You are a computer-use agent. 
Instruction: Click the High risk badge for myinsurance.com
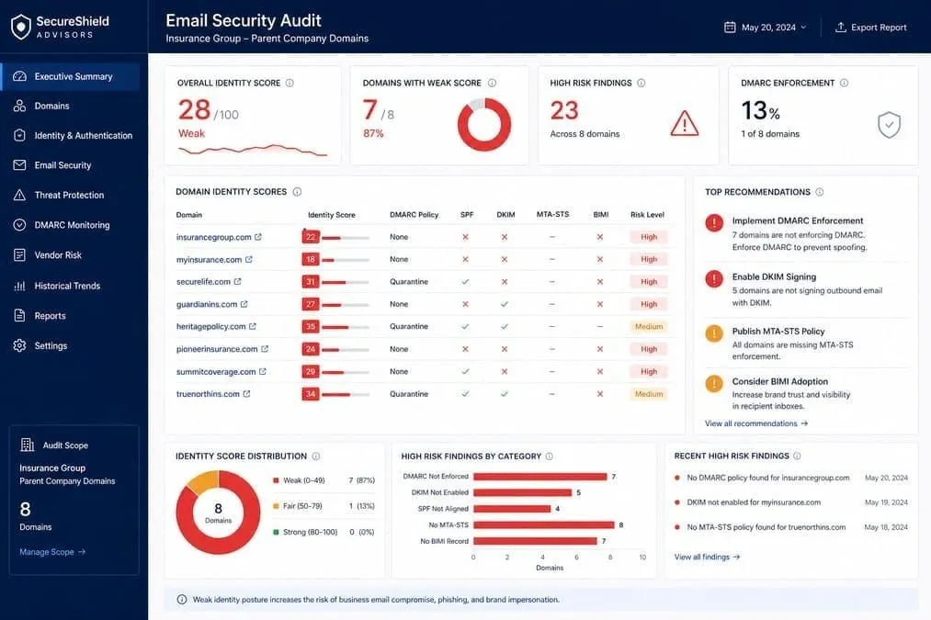[x=648, y=259]
